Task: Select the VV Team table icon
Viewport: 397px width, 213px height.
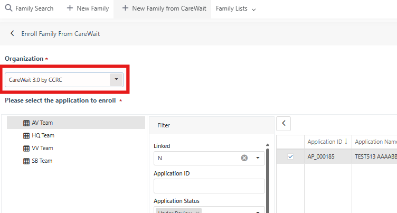Action: pos(26,149)
